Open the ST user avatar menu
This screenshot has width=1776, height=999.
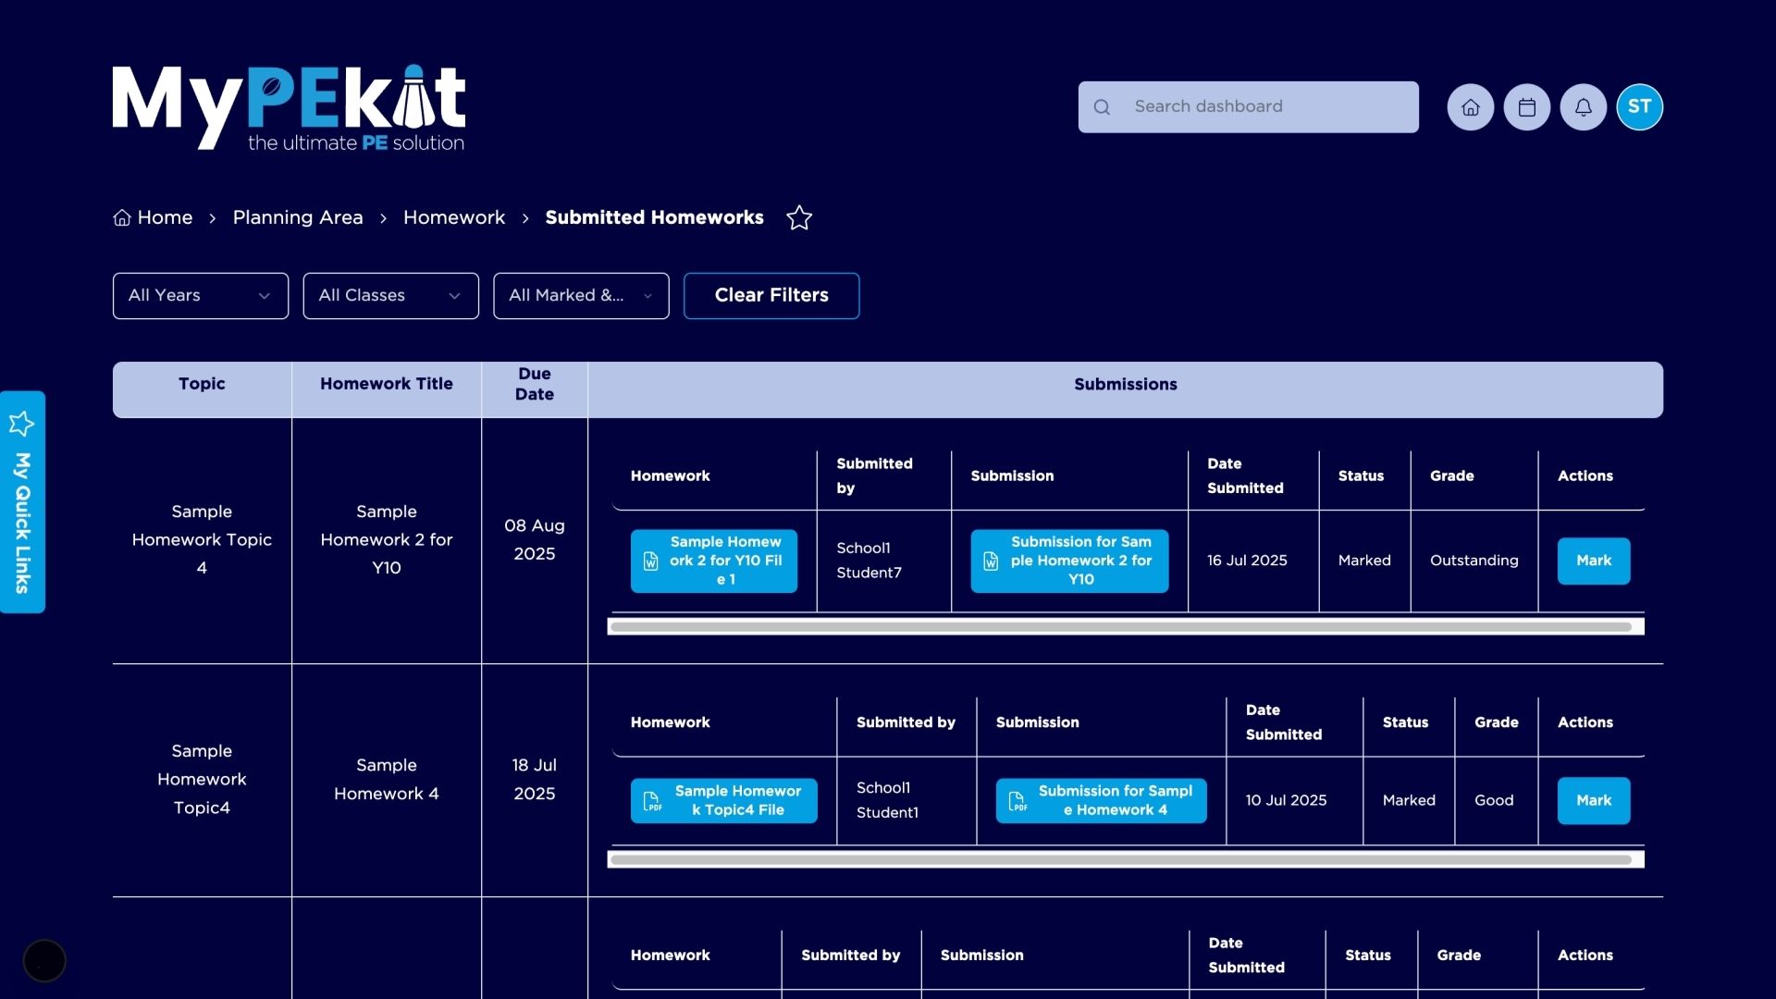coord(1639,107)
